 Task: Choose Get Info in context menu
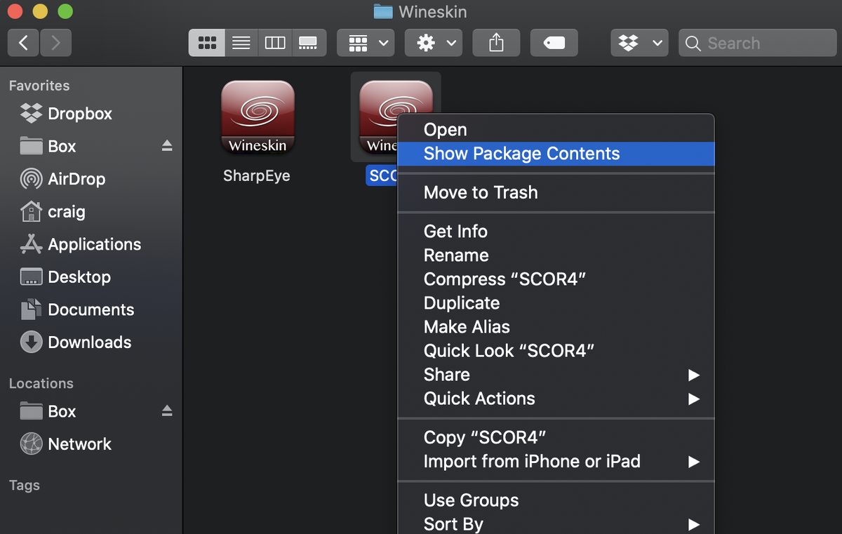tap(455, 231)
